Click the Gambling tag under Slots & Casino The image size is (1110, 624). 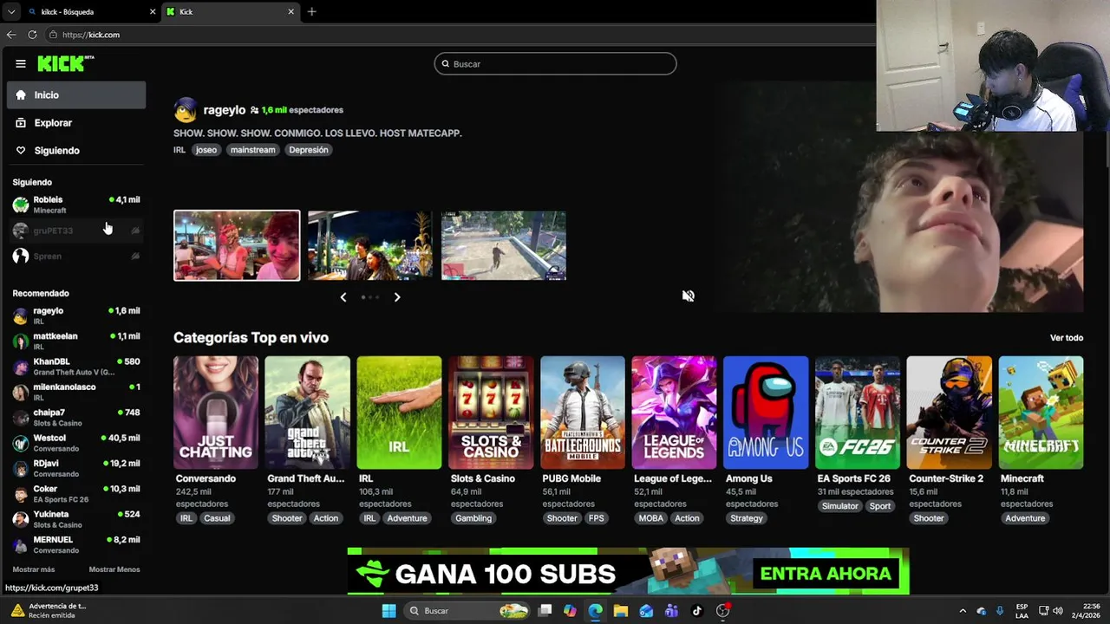tap(473, 518)
